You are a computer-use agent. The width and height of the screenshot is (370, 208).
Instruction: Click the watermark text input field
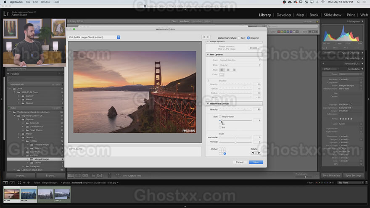[x=135, y=151]
